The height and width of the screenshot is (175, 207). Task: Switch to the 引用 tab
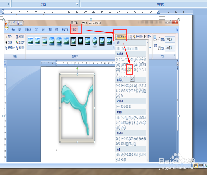[x=37, y=30]
